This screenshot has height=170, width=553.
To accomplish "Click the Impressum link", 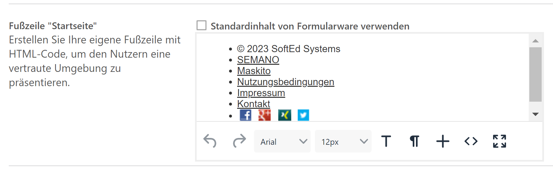I will click(261, 93).
